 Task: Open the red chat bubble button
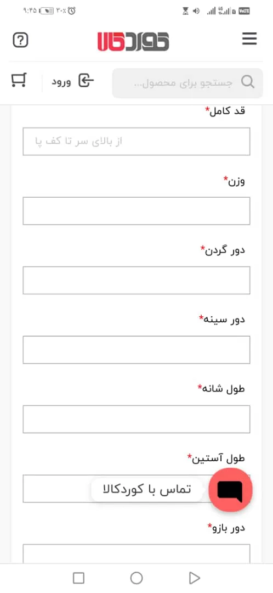[x=230, y=490]
